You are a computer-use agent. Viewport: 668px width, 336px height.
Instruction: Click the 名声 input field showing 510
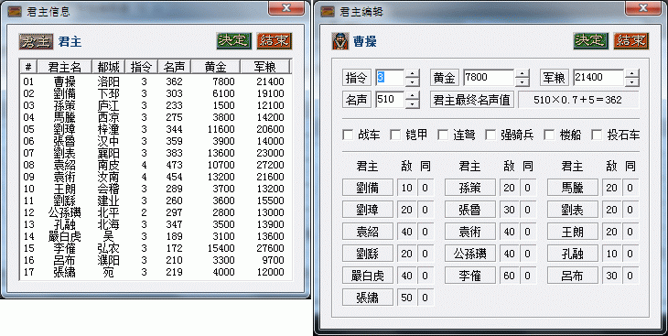pos(390,100)
